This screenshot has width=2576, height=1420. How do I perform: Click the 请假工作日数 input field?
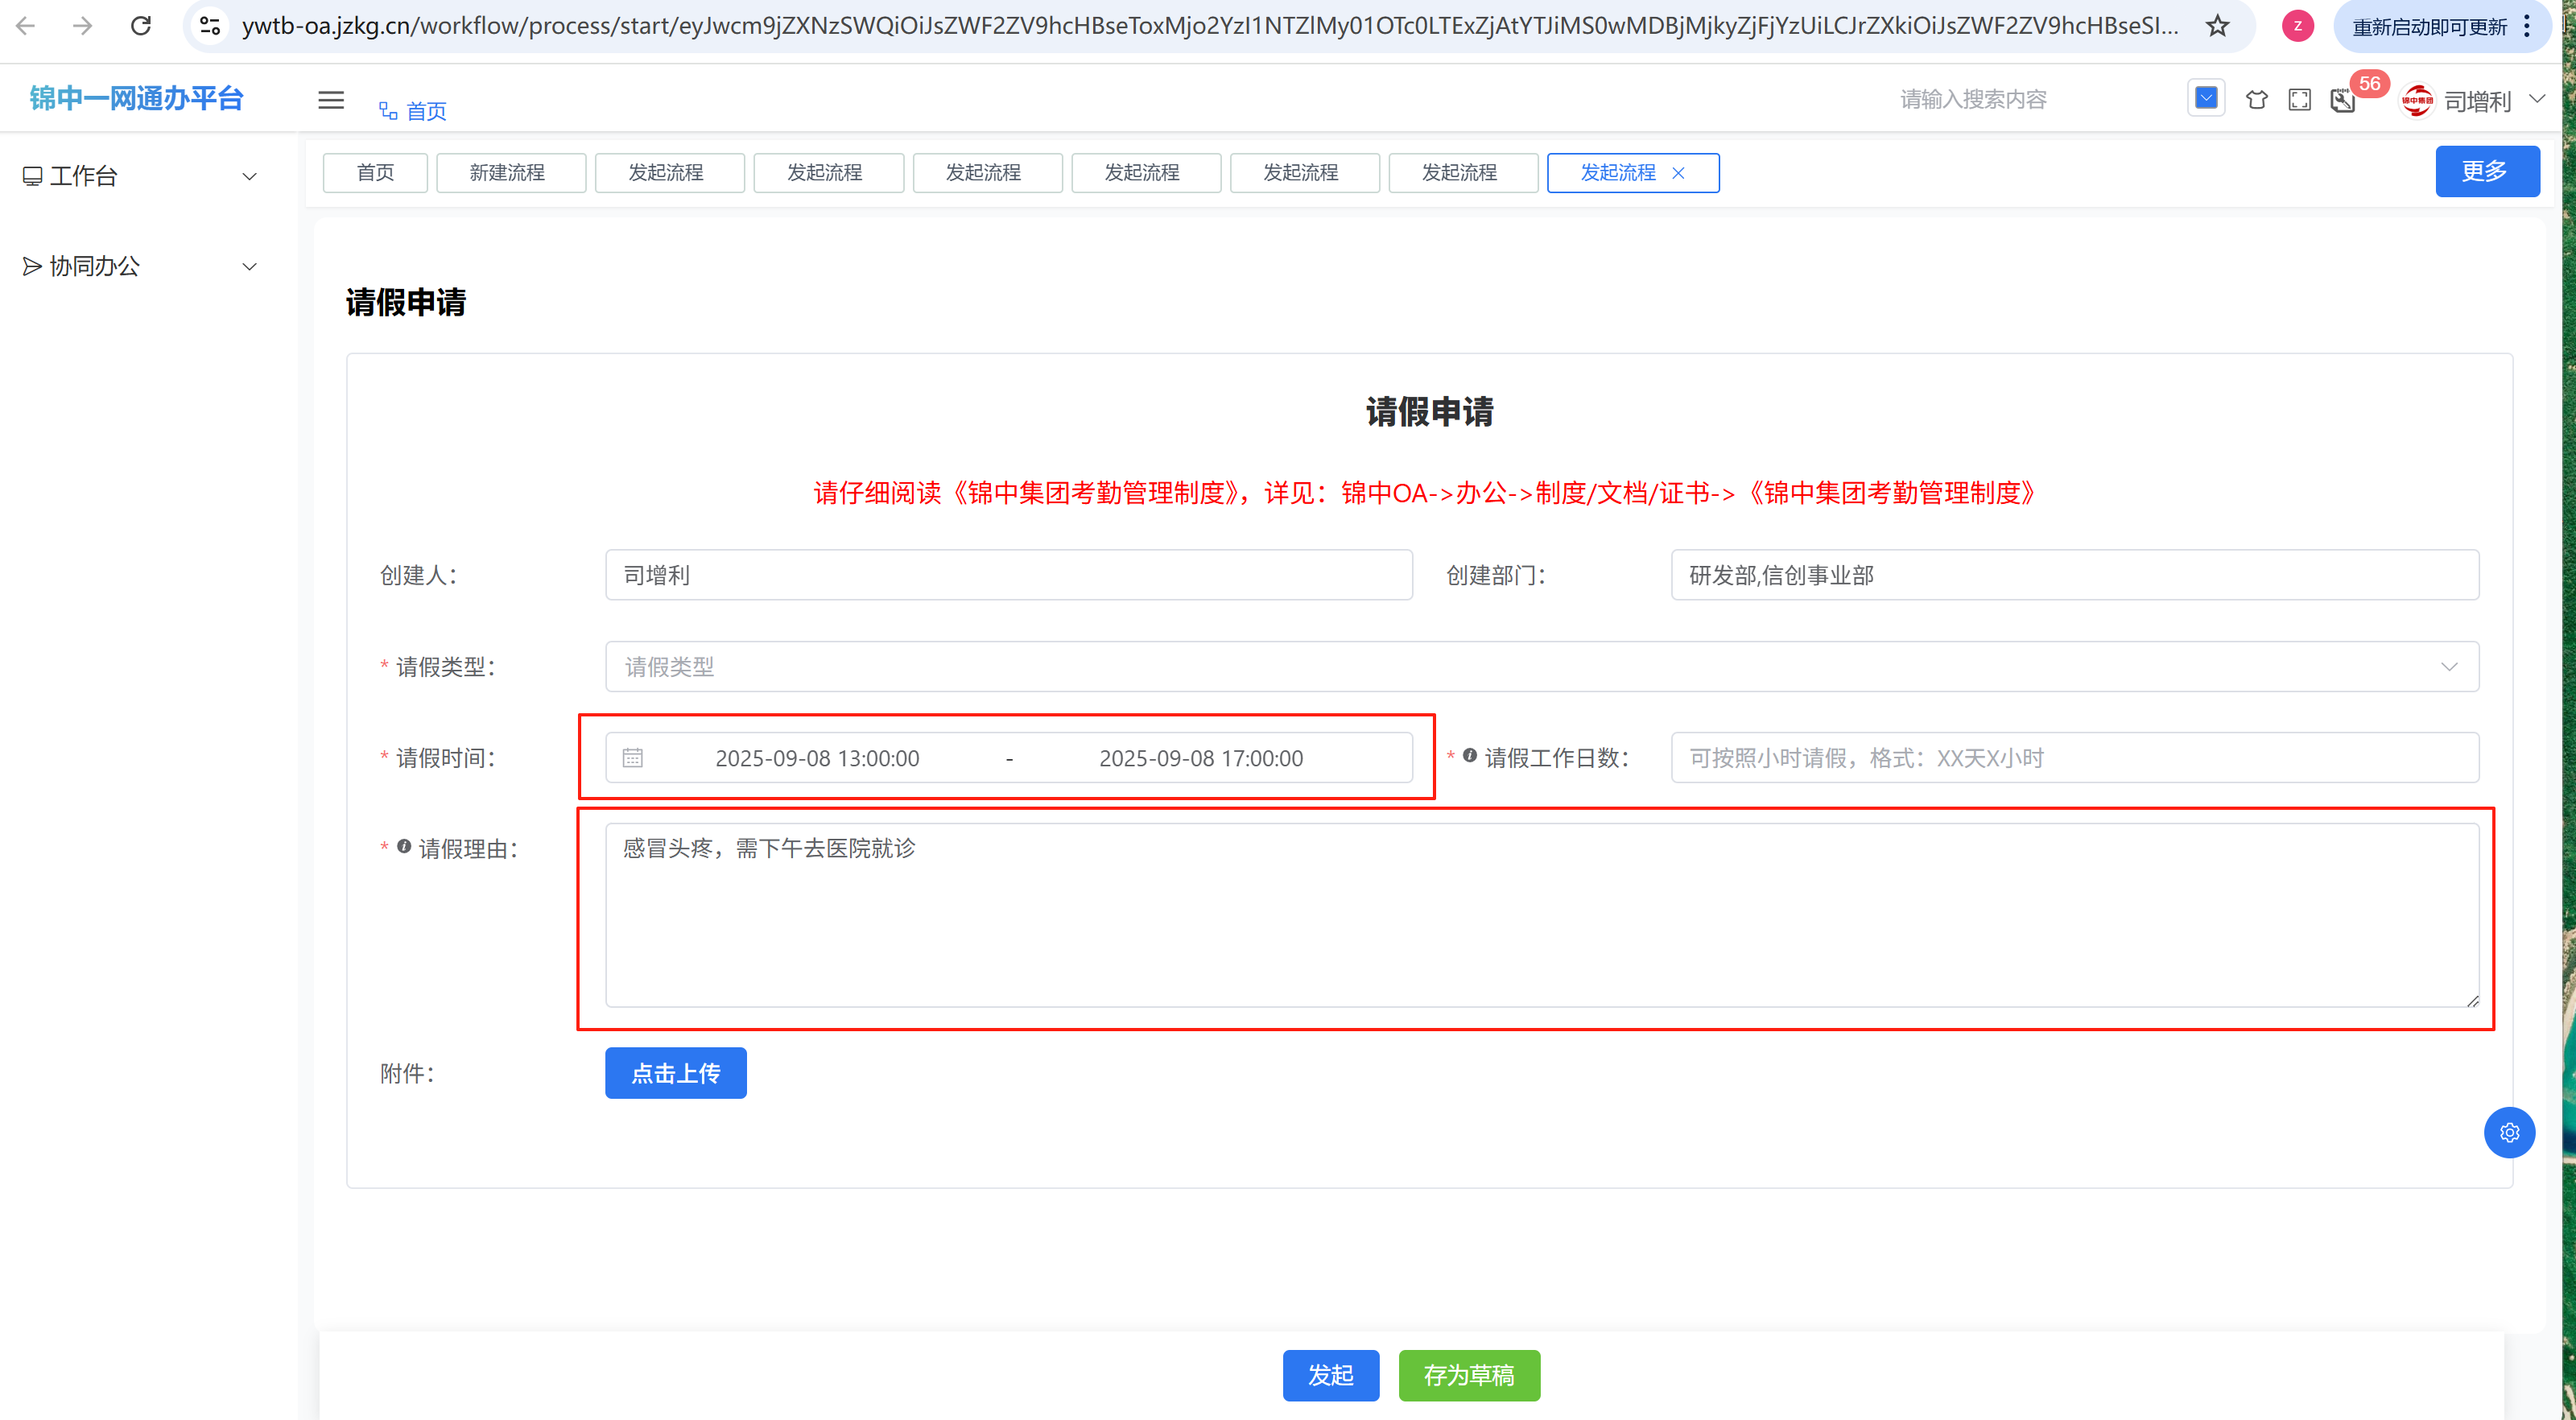tap(2074, 758)
